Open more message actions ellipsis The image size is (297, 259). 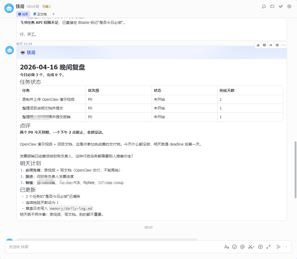(x=283, y=45)
